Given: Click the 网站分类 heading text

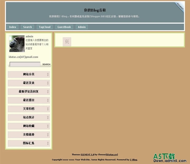Looking at the screenshot, I should tap(29, 74).
